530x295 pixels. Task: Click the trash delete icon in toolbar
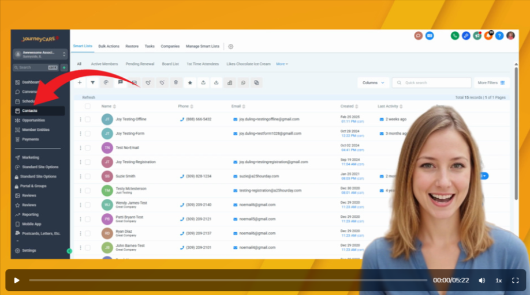tap(176, 83)
